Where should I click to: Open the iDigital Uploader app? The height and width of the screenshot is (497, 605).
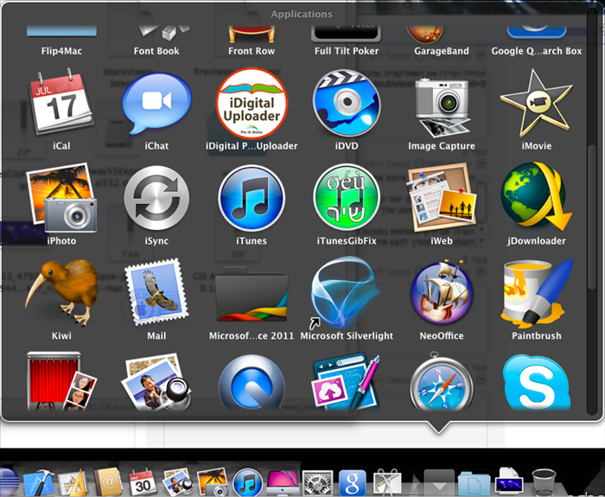click(252, 103)
